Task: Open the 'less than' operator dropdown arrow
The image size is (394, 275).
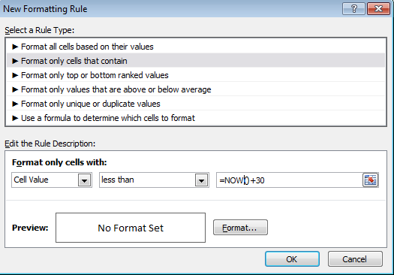Action: pos(201,180)
